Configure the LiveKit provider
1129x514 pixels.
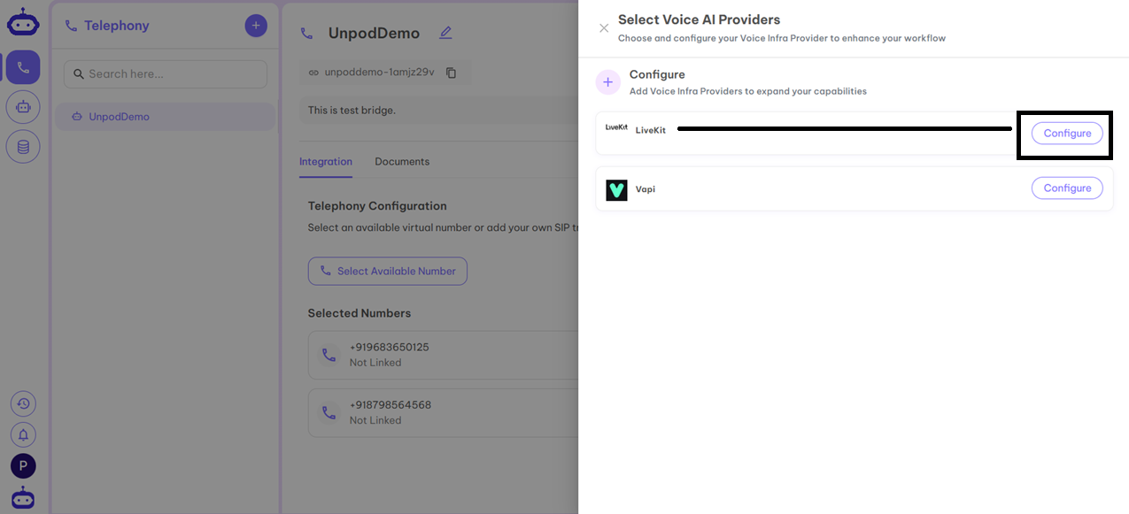[x=1066, y=133]
